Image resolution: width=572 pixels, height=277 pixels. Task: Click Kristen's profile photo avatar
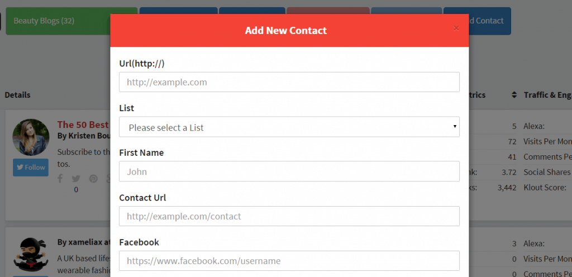point(31,137)
